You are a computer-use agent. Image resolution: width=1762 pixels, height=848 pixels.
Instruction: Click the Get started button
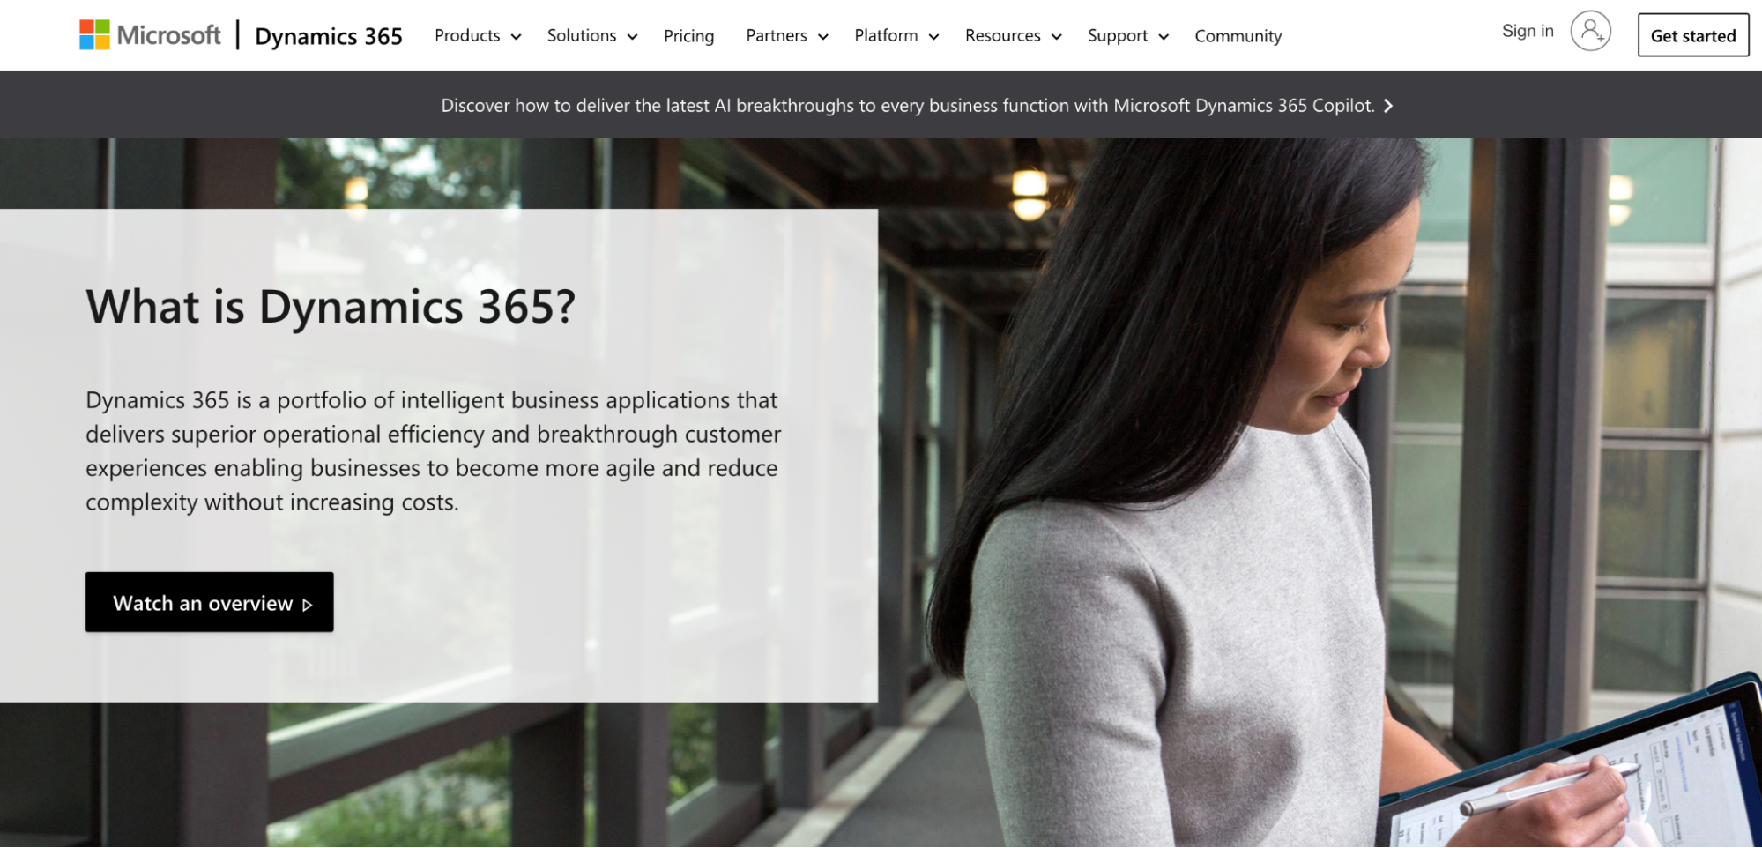[x=1692, y=35]
